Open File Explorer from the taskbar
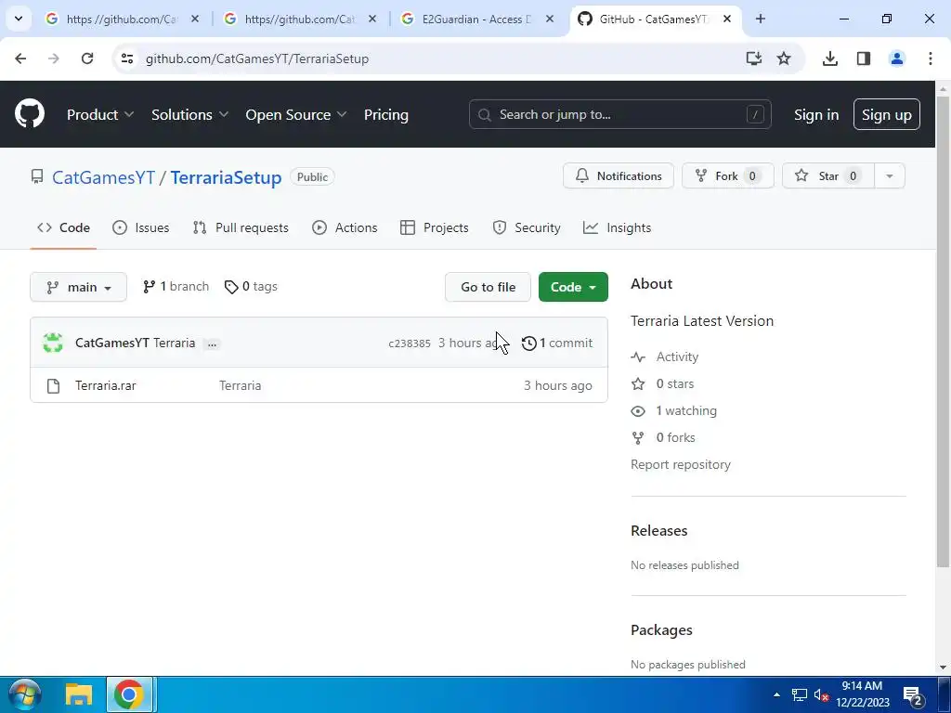This screenshot has height=713, width=951. [79, 694]
